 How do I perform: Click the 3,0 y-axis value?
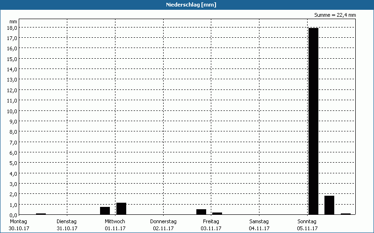[14, 184]
